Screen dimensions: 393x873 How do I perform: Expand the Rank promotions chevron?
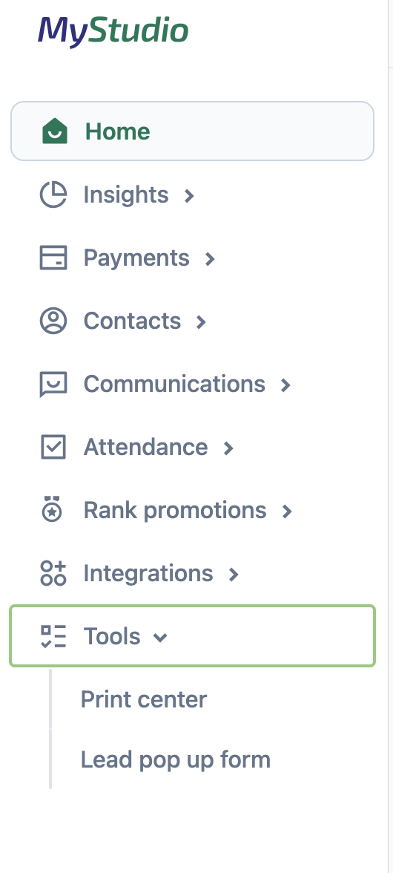pos(287,511)
